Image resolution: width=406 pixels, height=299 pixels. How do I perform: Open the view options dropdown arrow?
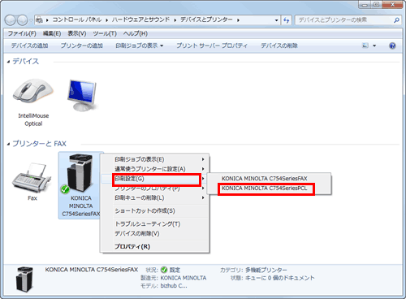(x=374, y=45)
